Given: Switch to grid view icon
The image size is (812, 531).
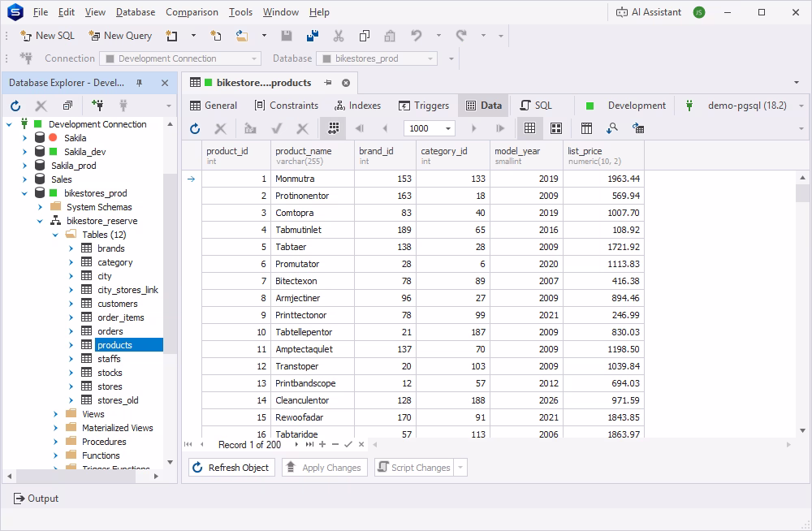Looking at the screenshot, I should point(529,128).
